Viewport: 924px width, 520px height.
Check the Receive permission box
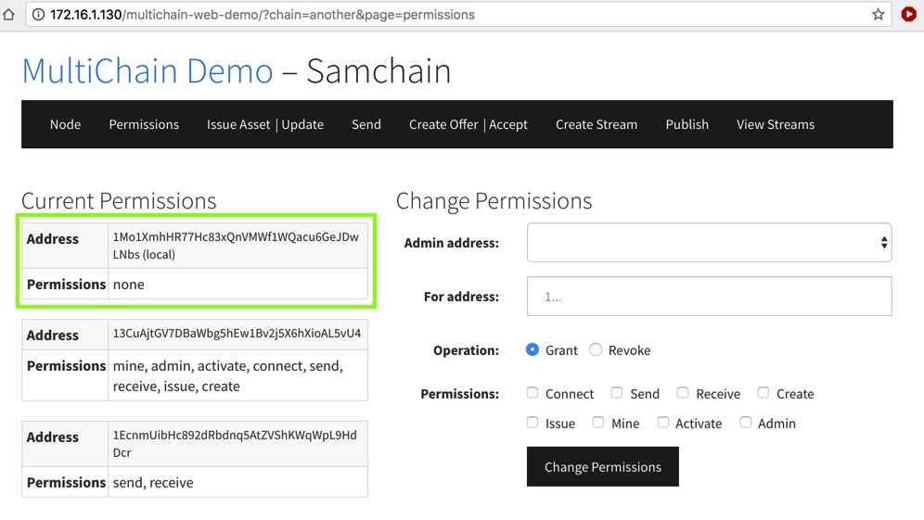coord(683,393)
